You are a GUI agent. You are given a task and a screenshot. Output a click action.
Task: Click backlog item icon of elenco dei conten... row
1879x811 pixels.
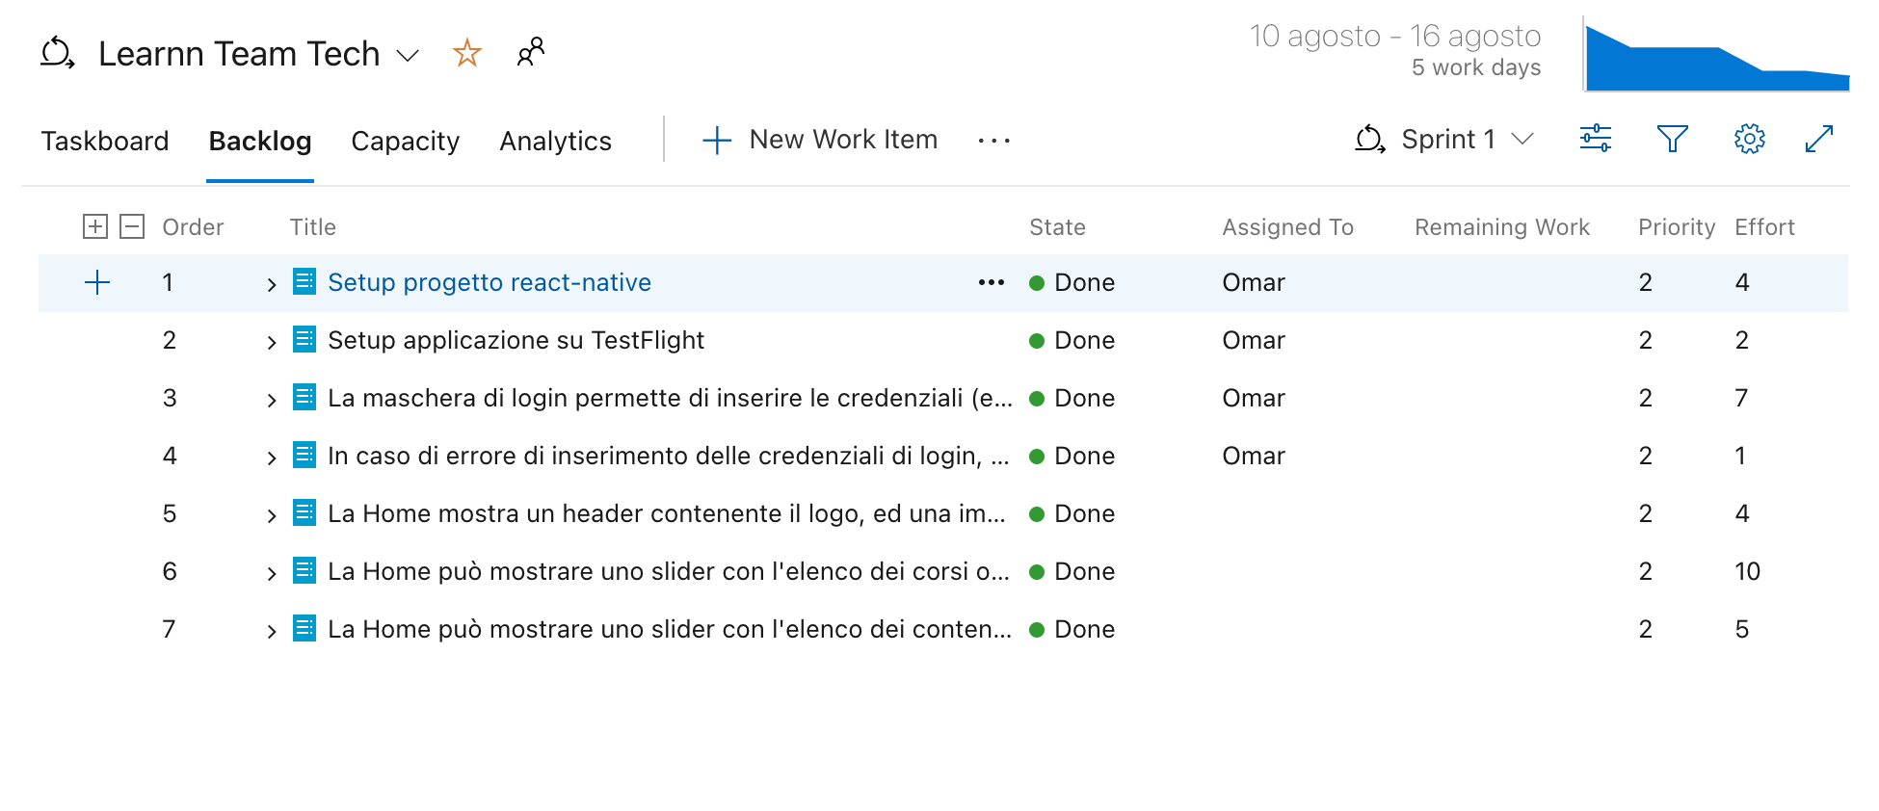coord(304,628)
